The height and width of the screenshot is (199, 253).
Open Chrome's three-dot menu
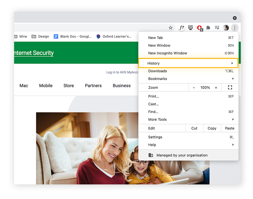point(234,28)
